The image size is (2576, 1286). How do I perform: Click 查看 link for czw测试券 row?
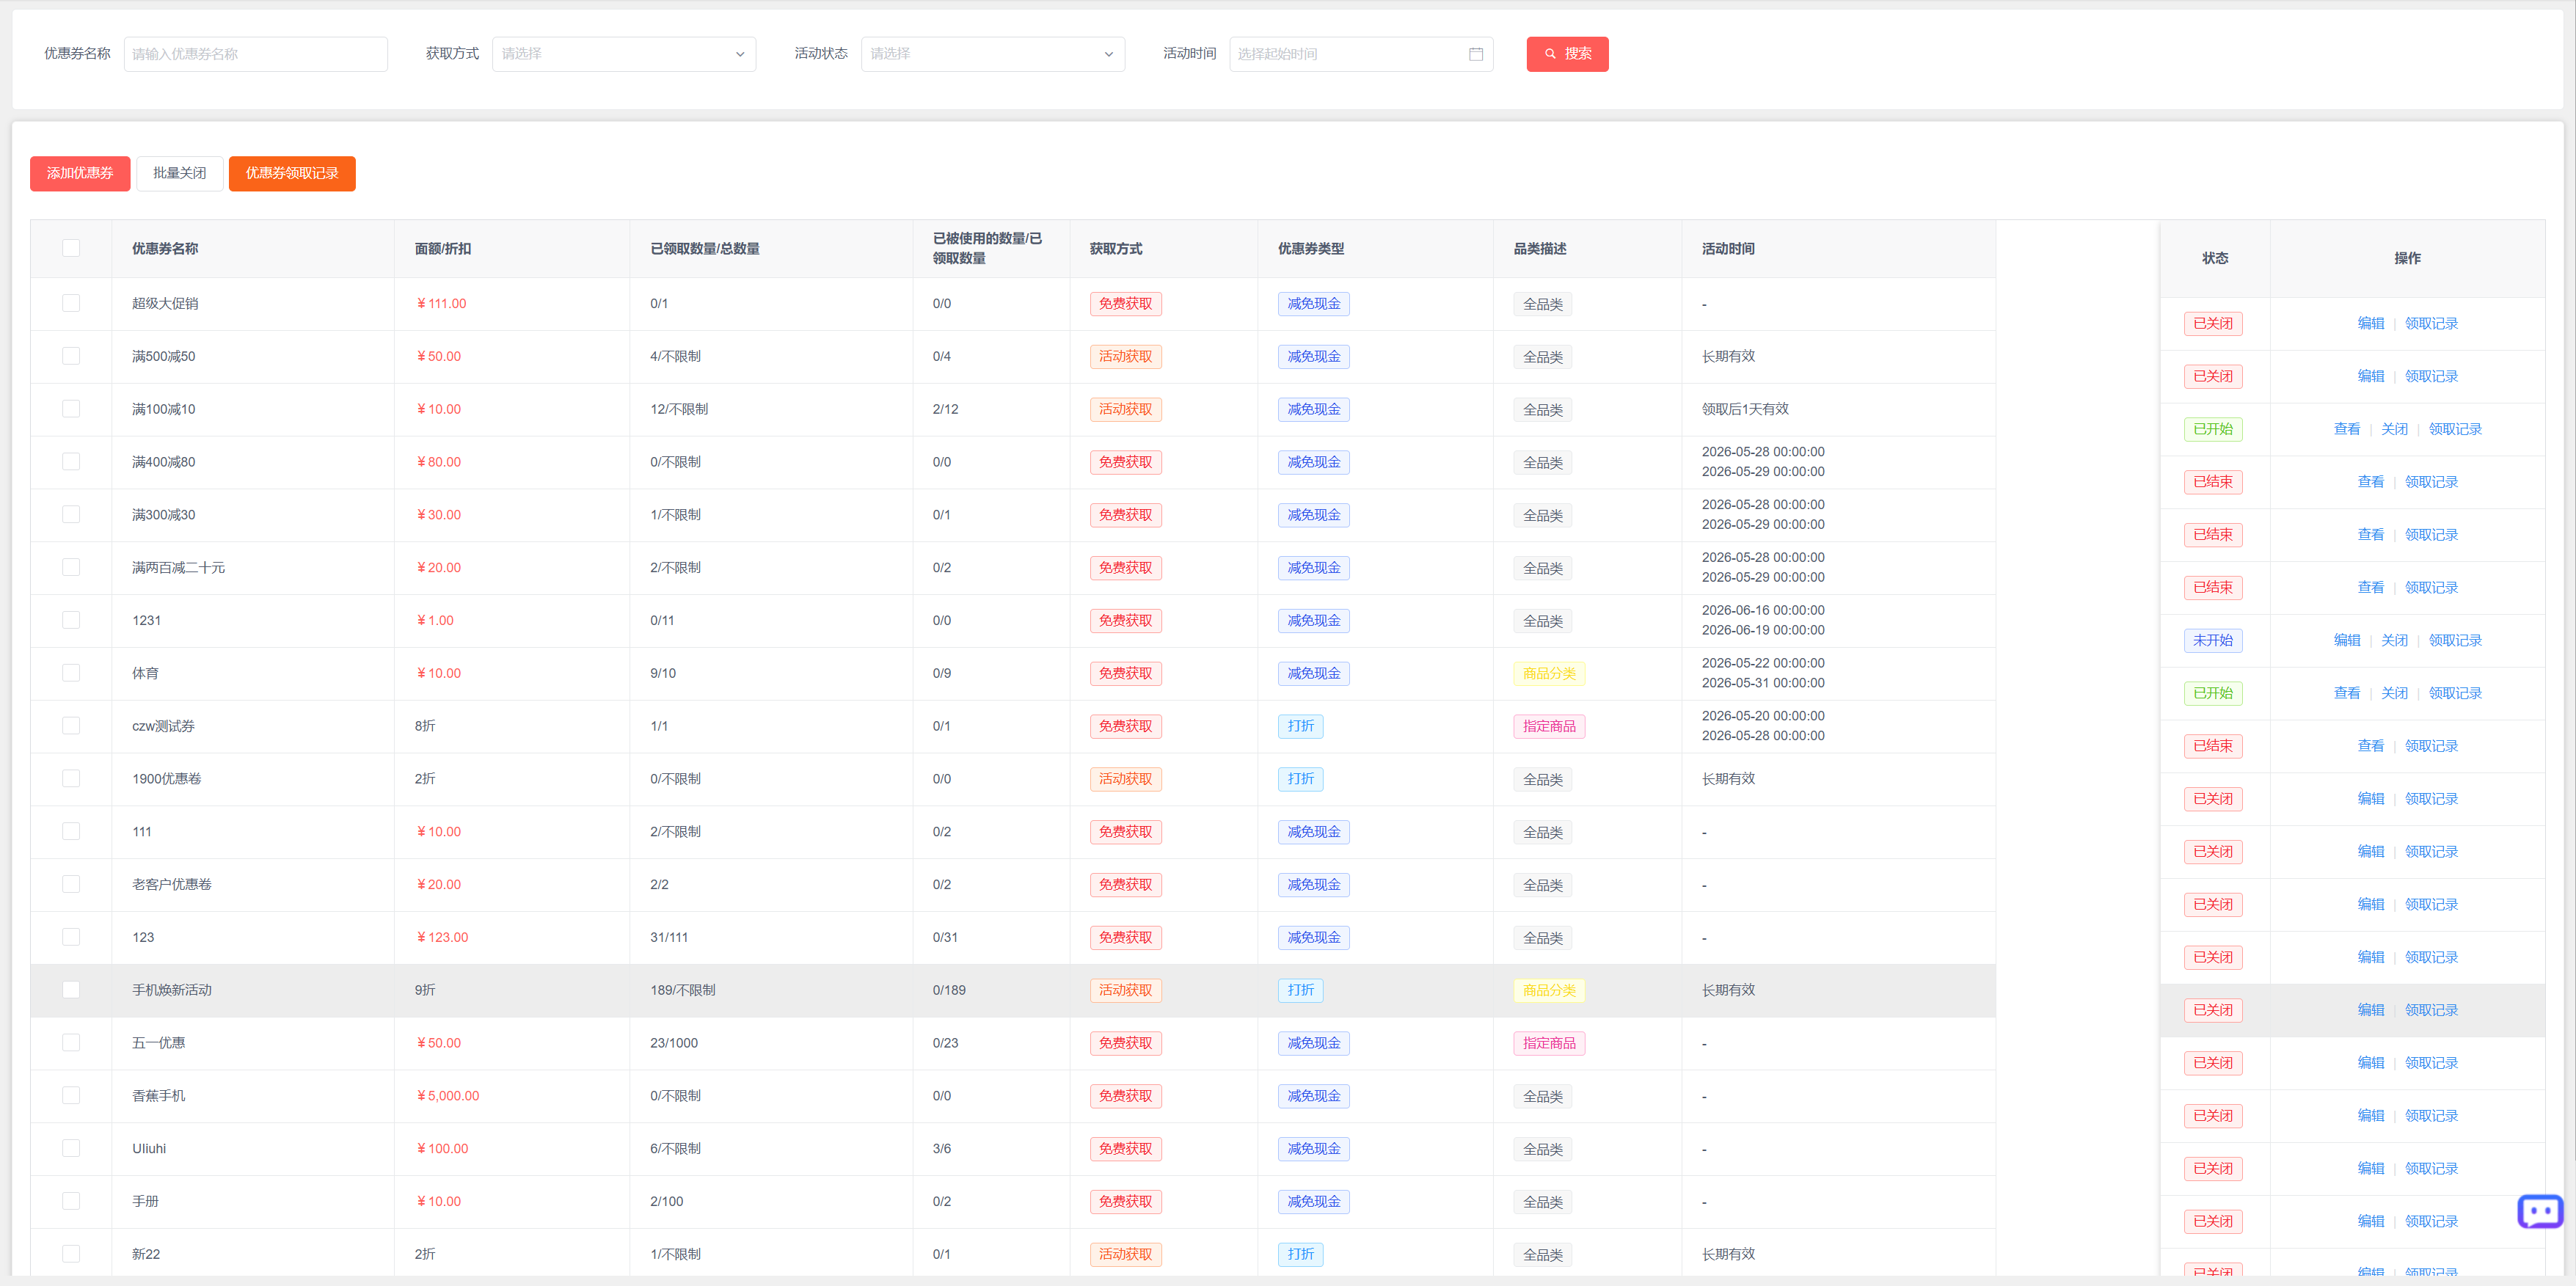point(2370,746)
